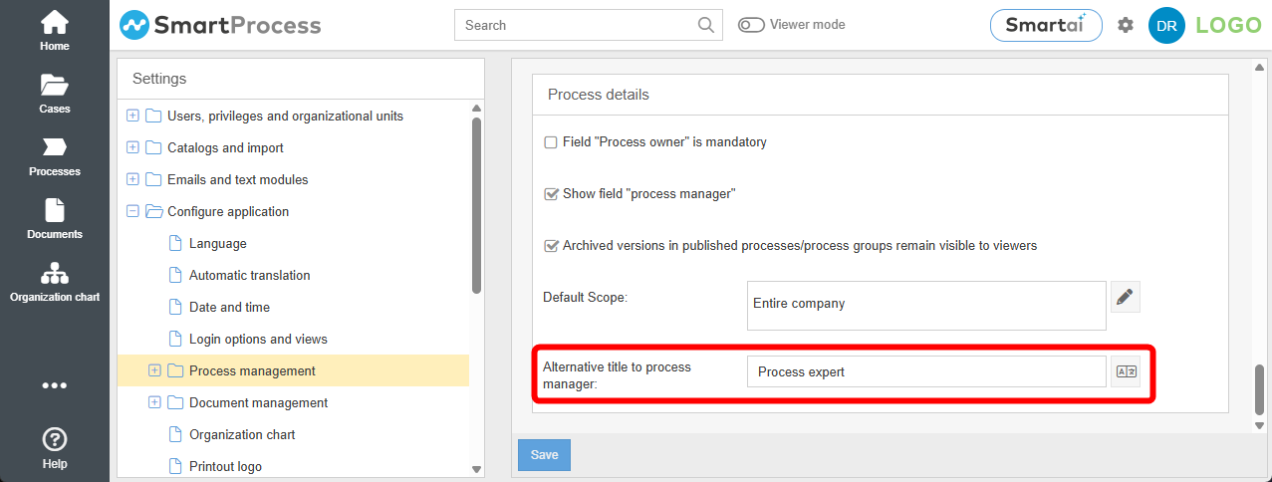Select 'Printout logo' tree item
The height and width of the screenshot is (482, 1272).
[x=225, y=466]
